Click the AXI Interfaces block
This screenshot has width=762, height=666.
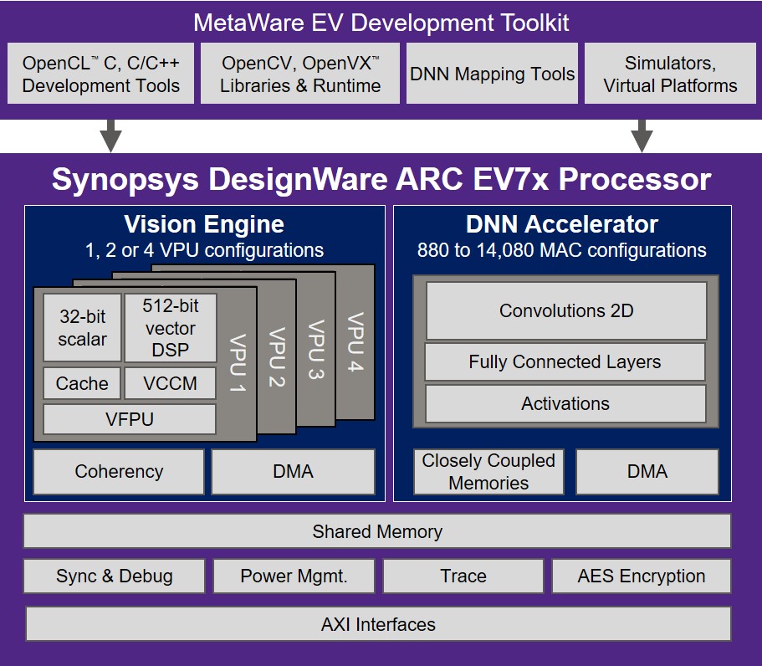point(378,623)
